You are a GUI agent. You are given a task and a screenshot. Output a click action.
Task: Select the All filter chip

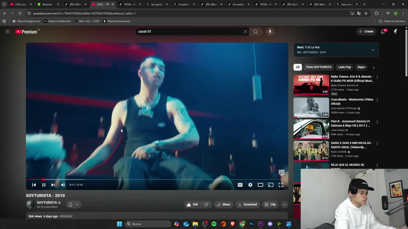click(x=297, y=67)
